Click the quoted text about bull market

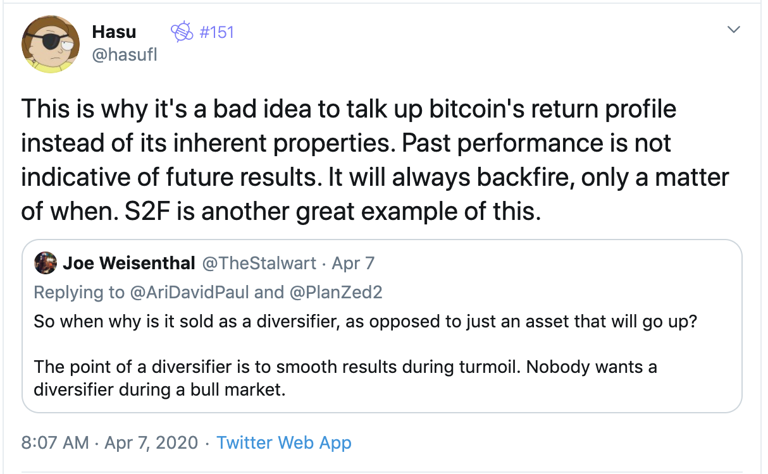pos(345,378)
